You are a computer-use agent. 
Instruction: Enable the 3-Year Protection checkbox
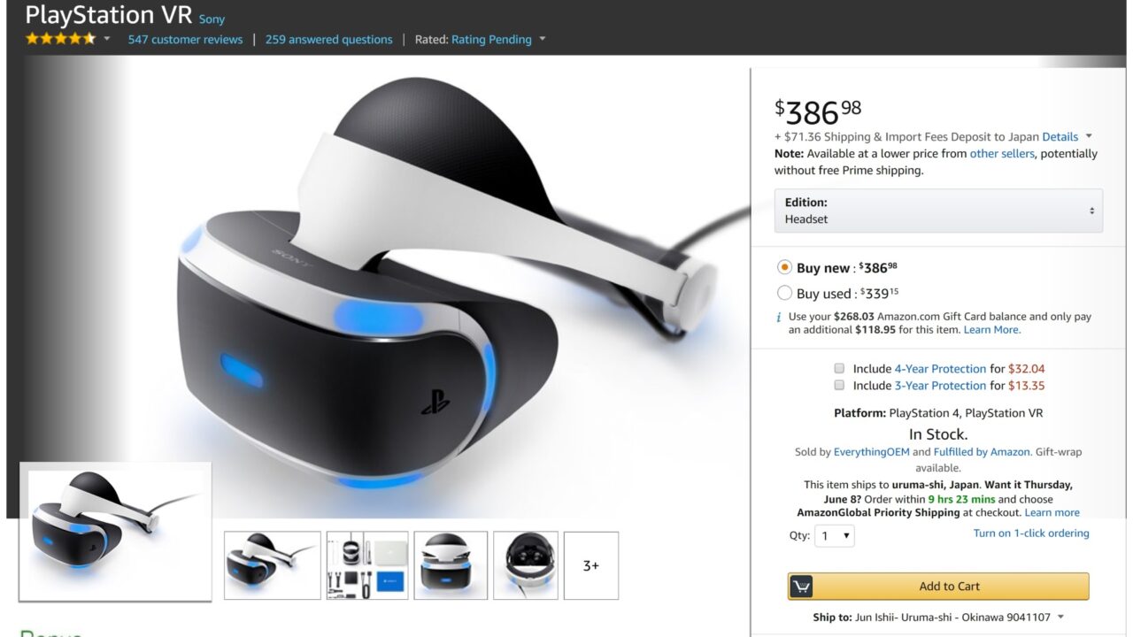point(839,385)
